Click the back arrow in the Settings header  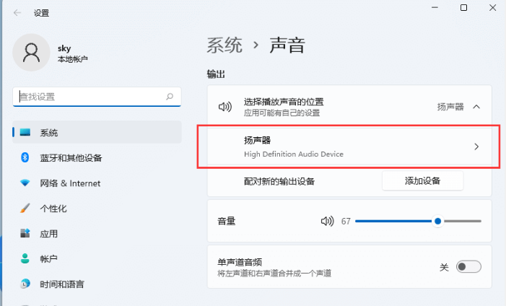point(17,13)
